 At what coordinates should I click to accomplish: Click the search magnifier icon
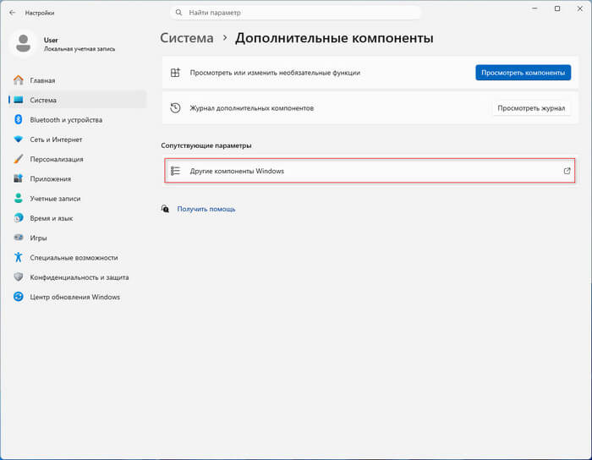pyautogui.click(x=179, y=13)
